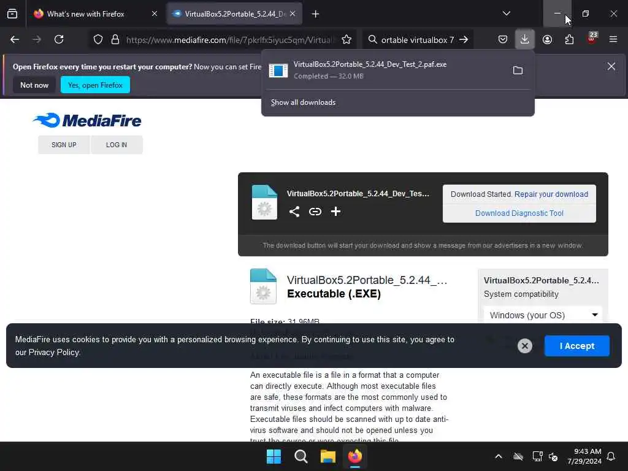Open uBlock extension icon with badge 23

[x=592, y=39]
